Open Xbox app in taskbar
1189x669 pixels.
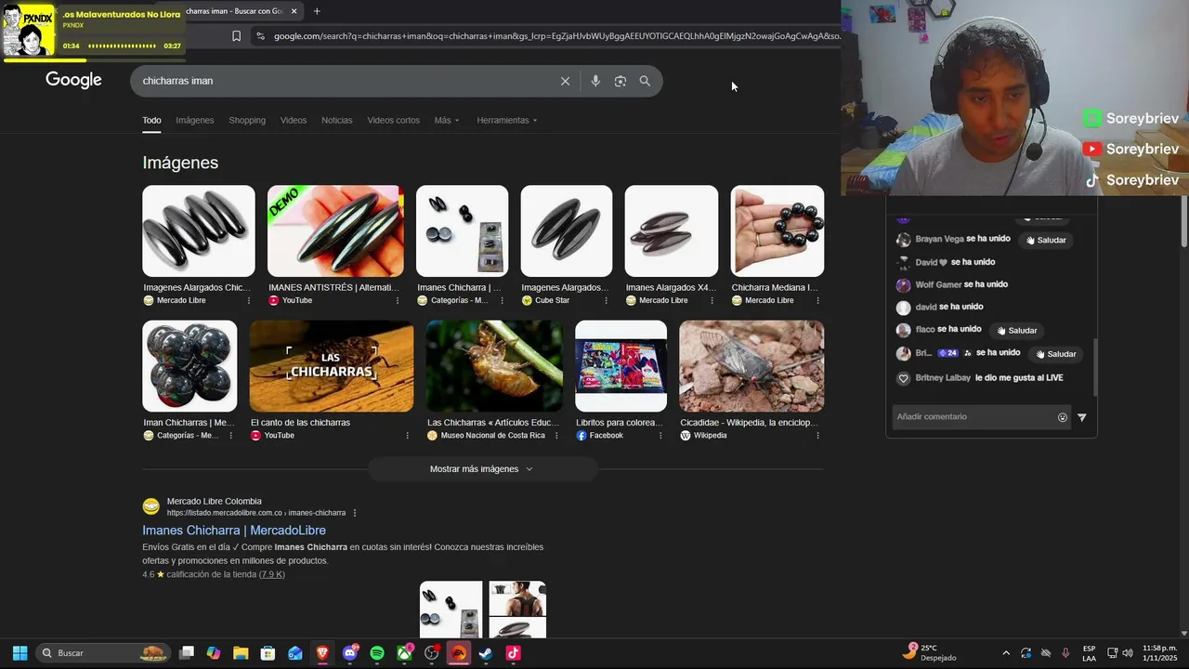point(404,653)
